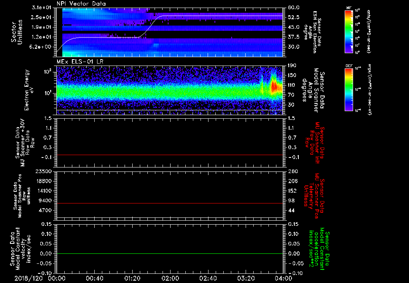Click the red burst in electron spectrogram
The image size is (409, 283).
point(275,86)
